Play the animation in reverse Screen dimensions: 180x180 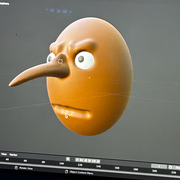coord(85,160)
